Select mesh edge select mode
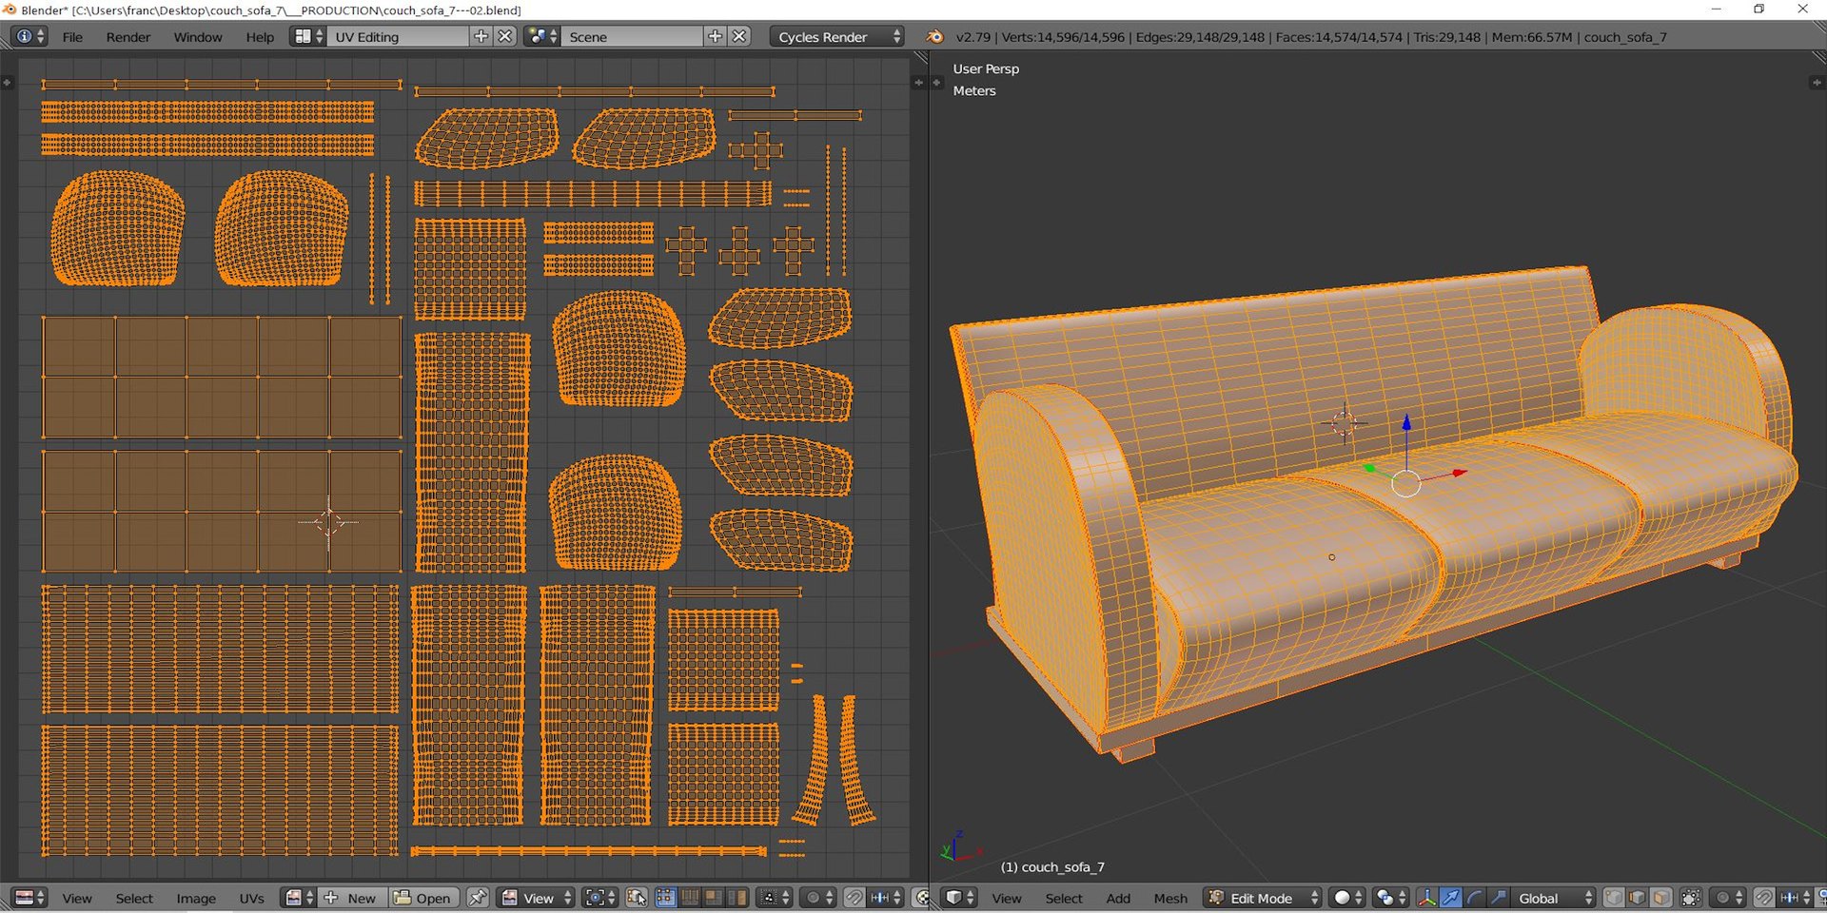 (1637, 898)
